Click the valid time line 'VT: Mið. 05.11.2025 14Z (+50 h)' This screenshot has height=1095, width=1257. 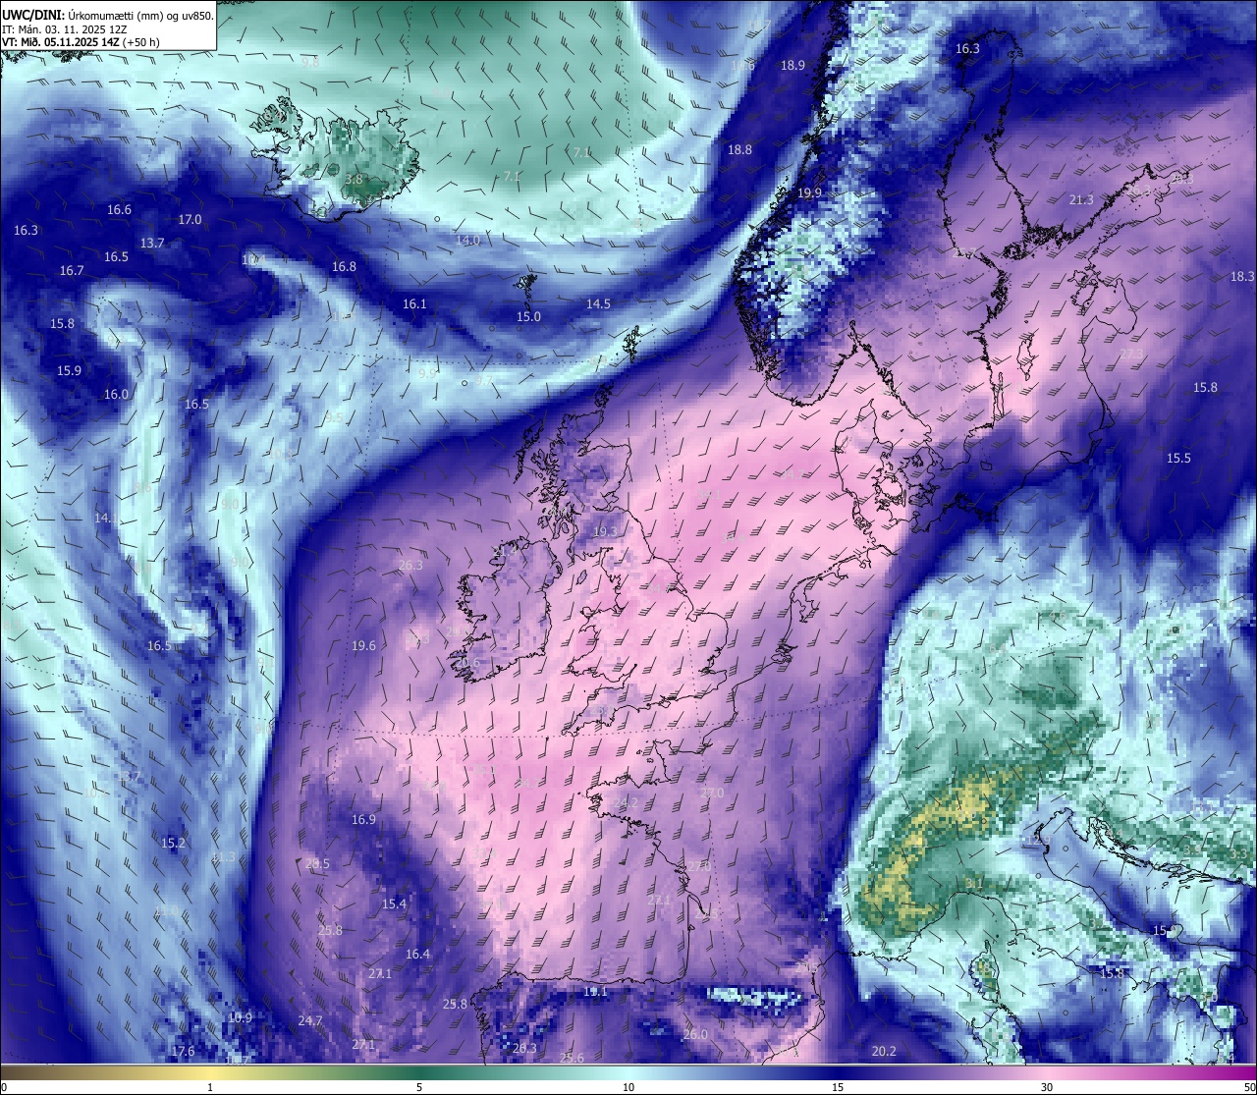(81, 42)
